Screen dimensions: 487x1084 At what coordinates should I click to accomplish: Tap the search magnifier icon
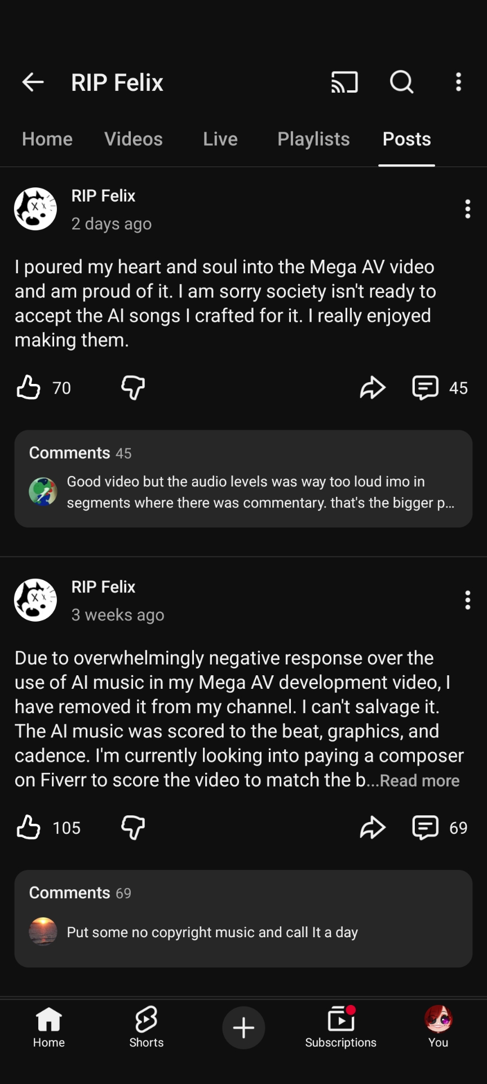[402, 82]
